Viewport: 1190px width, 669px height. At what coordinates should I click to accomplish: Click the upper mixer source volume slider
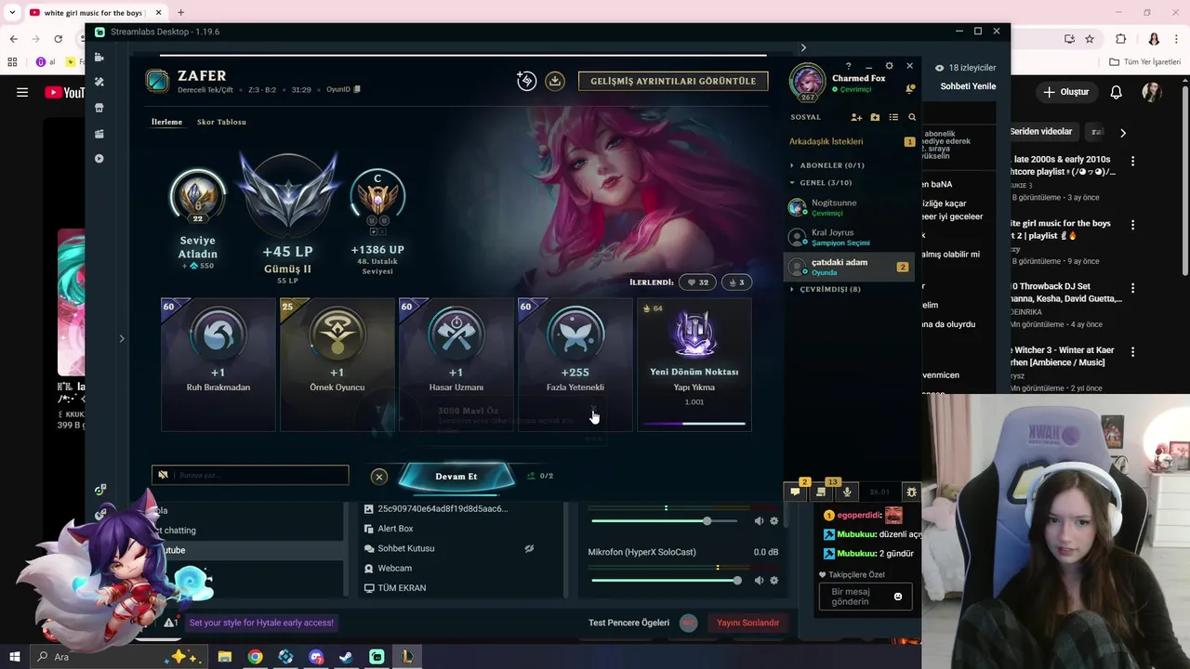667,521
